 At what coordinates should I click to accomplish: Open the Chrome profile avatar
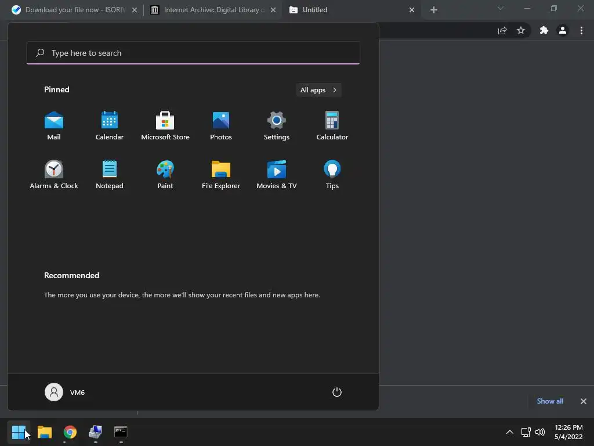pos(563,31)
